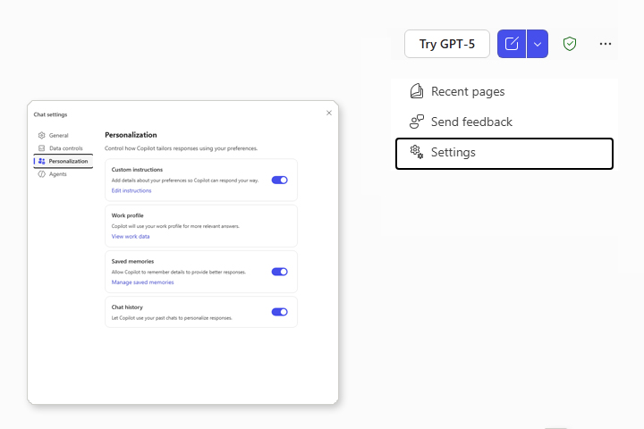Open the more options ellipsis menu

606,44
